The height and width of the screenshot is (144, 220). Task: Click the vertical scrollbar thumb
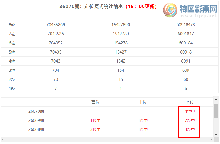[216, 111]
